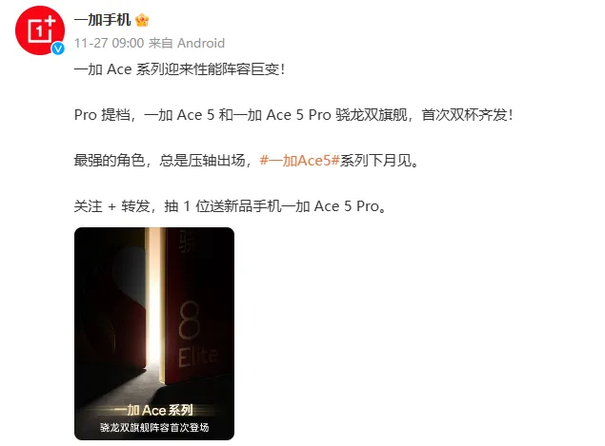This screenshot has height=446, width=605.
Task: Click the blue verified badge on avatar
Action: [58, 48]
